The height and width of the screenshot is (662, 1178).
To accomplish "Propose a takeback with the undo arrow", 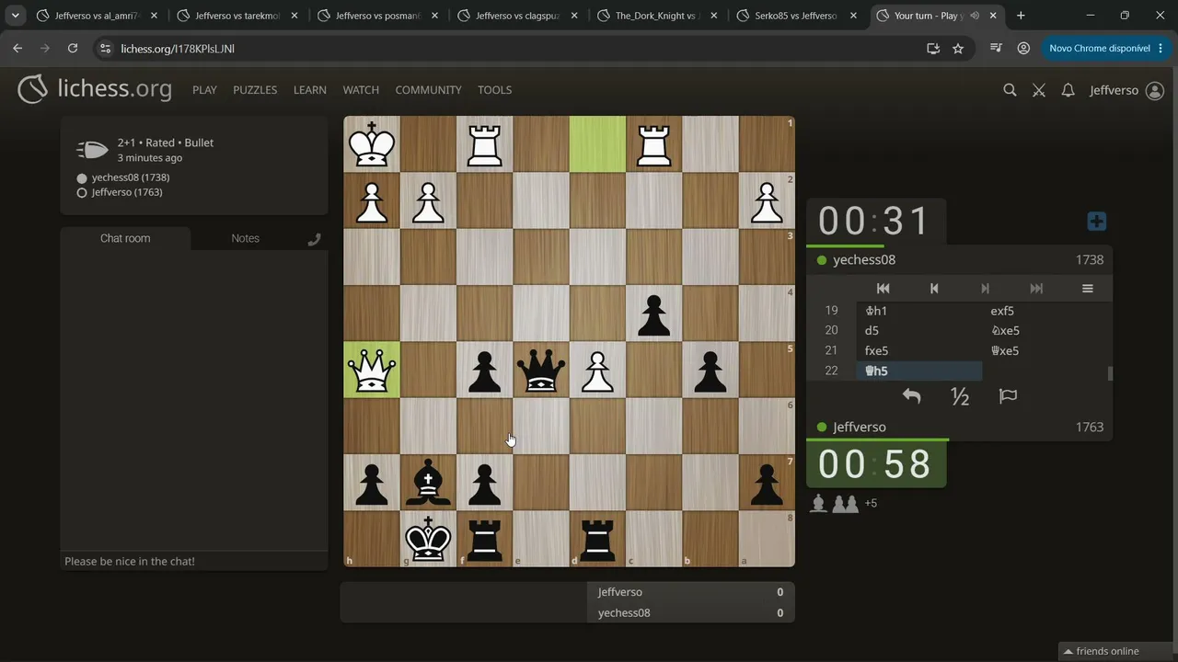I will [x=911, y=396].
